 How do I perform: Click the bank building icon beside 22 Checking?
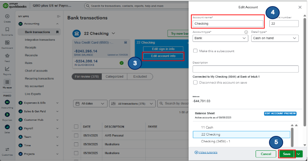coord(77,33)
